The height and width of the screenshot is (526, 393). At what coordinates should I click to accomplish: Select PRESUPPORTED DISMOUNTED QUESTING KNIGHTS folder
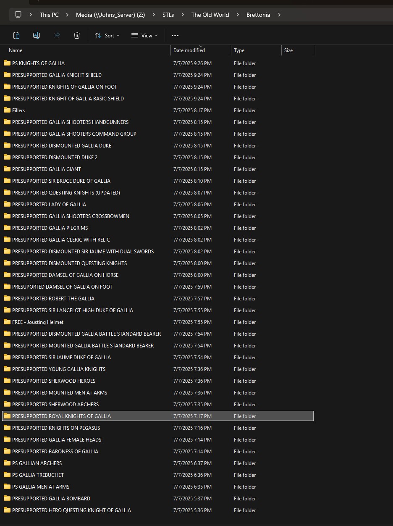tap(69, 263)
